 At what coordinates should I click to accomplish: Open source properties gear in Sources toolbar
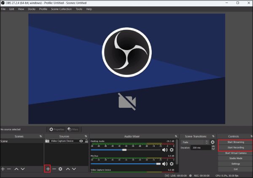[60, 169]
